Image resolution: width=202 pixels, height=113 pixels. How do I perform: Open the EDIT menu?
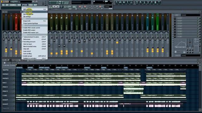[7, 5]
